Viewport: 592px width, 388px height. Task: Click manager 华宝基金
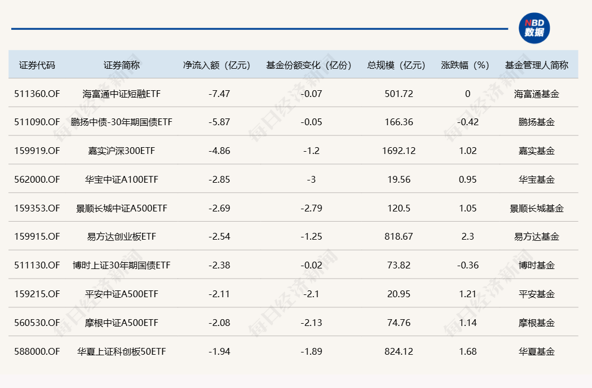(537, 179)
